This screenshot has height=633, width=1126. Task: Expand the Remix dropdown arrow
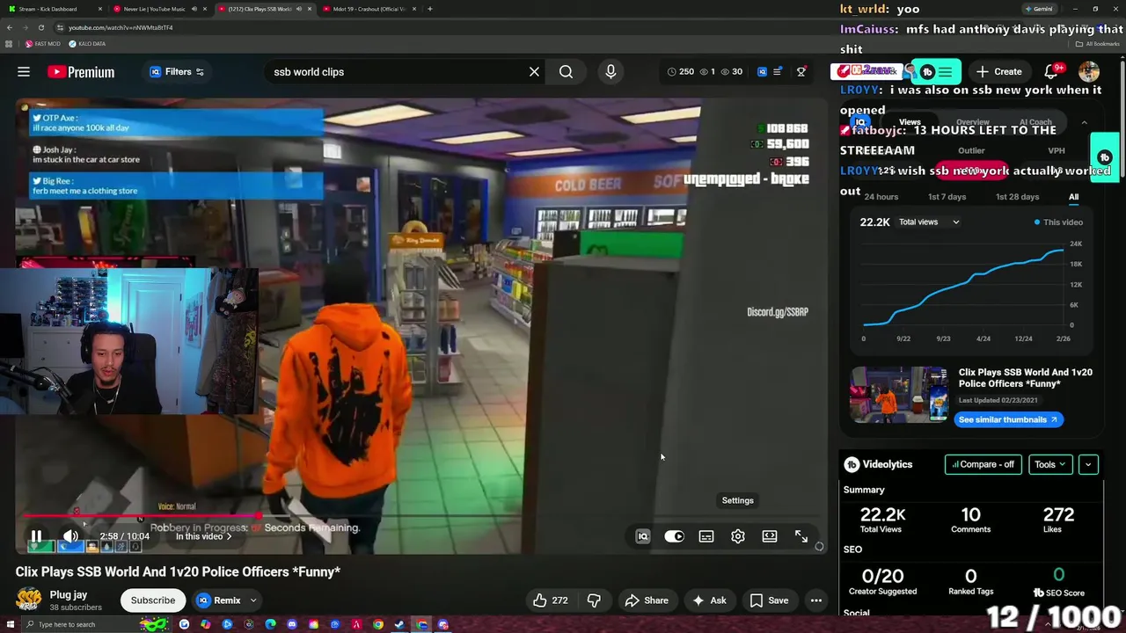(253, 600)
